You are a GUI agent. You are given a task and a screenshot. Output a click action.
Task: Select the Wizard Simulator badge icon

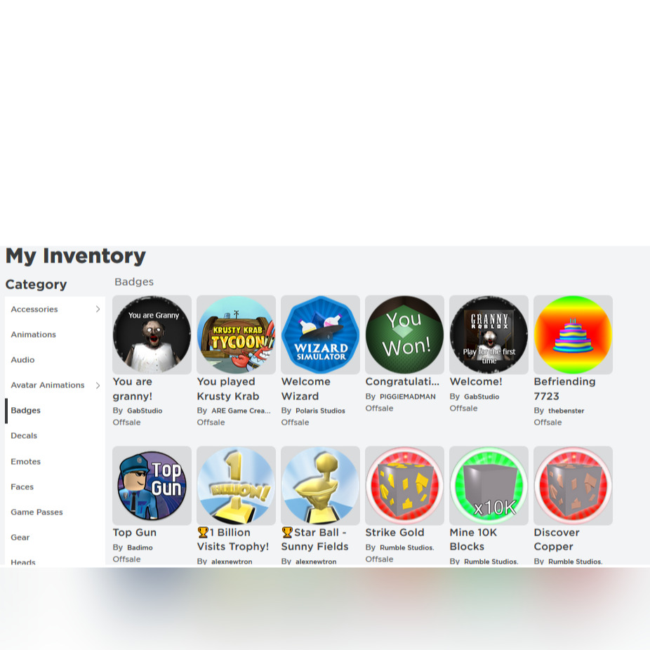(320, 335)
